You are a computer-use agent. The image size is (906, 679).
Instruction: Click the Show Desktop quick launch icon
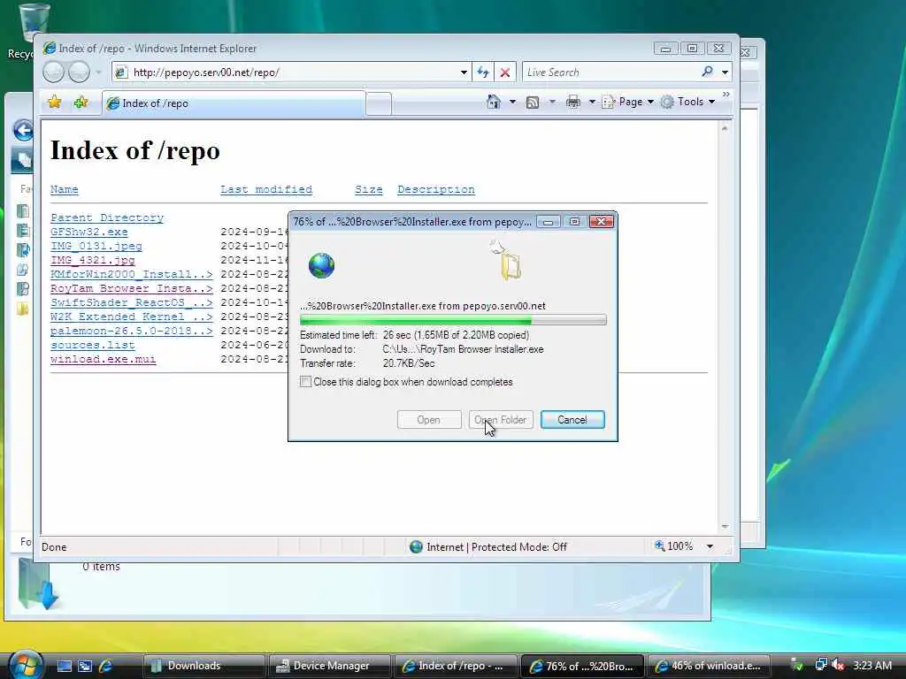(64, 667)
